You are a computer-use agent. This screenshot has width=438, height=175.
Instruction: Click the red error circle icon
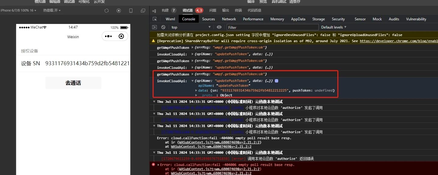pos(153,164)
